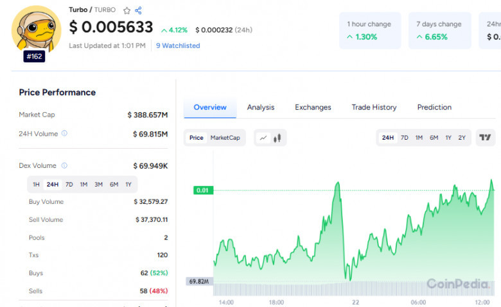501x307 pixels.
Task: Set Dex Volume period to 1M
Action: pos(83,185)
